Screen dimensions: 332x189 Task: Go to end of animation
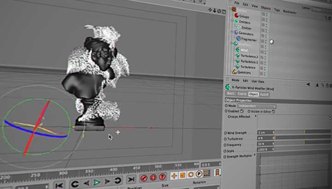(131, 179)
